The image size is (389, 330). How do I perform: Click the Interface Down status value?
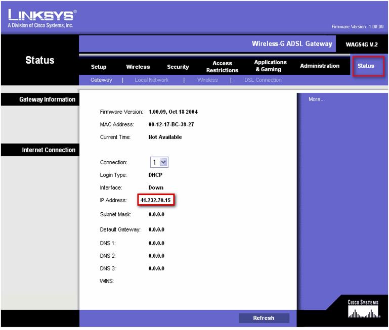coord(156,187)
